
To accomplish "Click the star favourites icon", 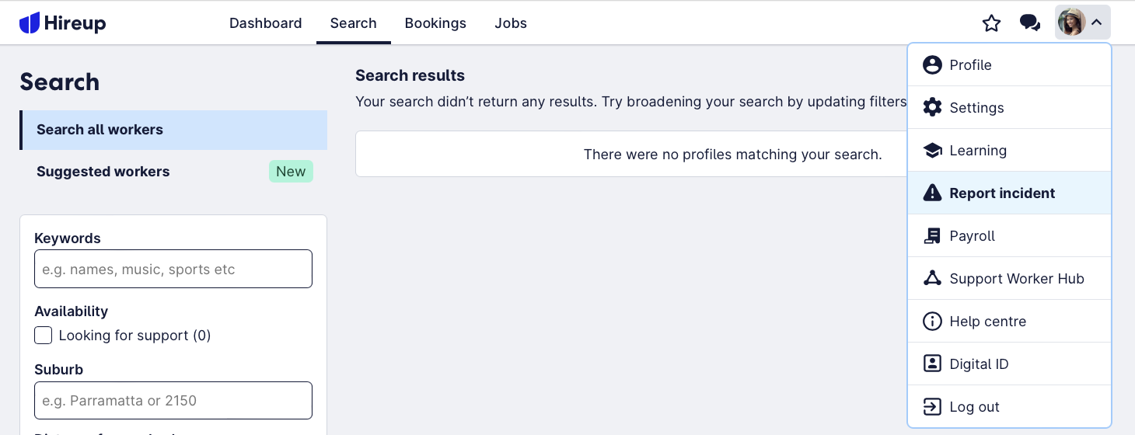I will 991,23.
